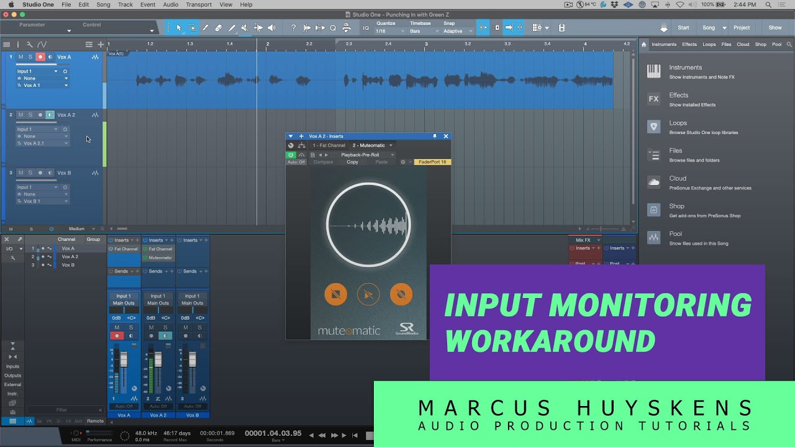Click the question mark help icon

(293, 28)
